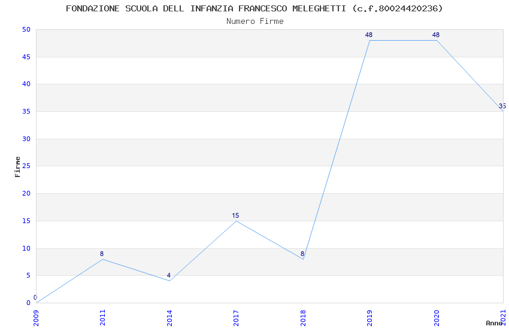Select the 2017 x-axis year label

pos(236,318)
